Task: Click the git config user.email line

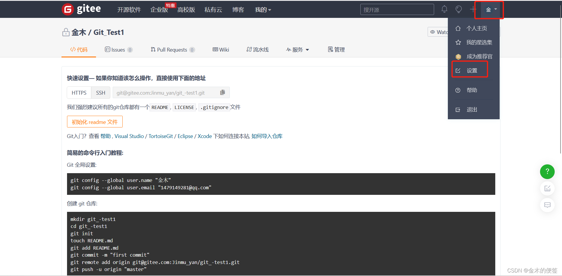Action: coord(141,188)
